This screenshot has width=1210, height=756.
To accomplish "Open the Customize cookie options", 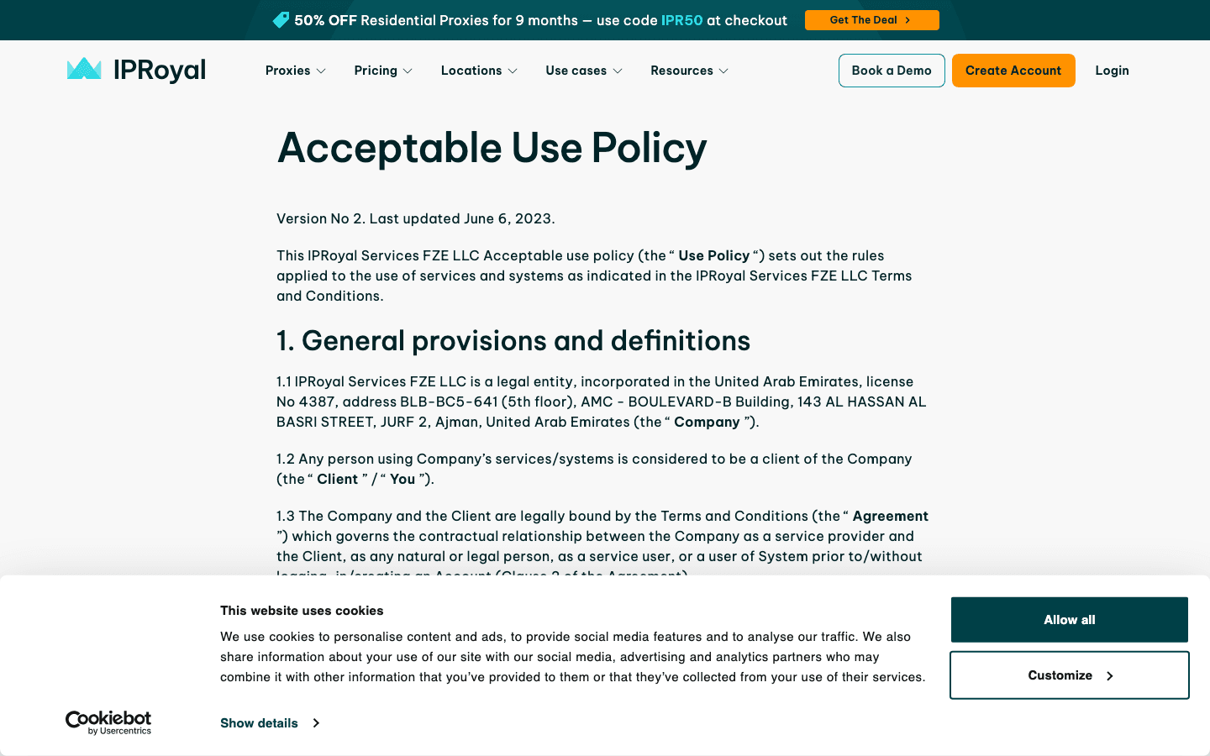I will pos(1069,675).
